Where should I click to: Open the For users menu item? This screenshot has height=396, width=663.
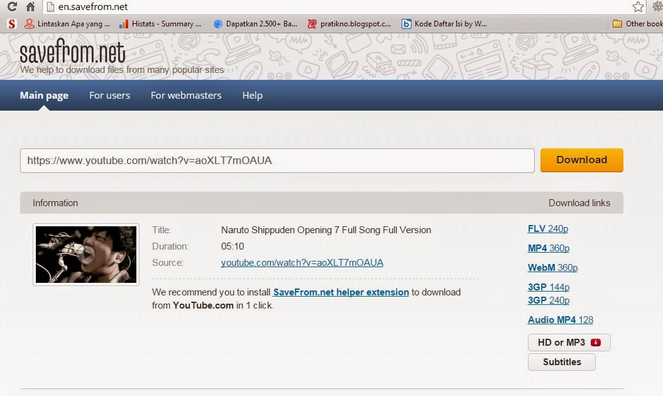[109, 96]
